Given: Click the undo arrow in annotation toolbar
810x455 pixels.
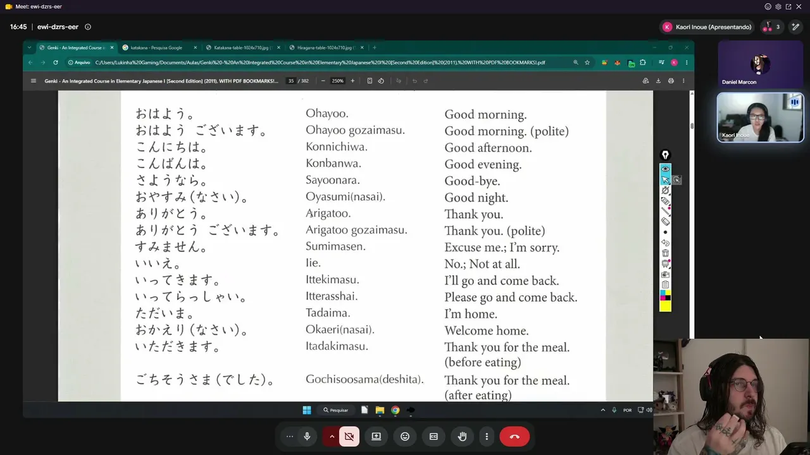Looking at the screenshot, I should 665,243.
